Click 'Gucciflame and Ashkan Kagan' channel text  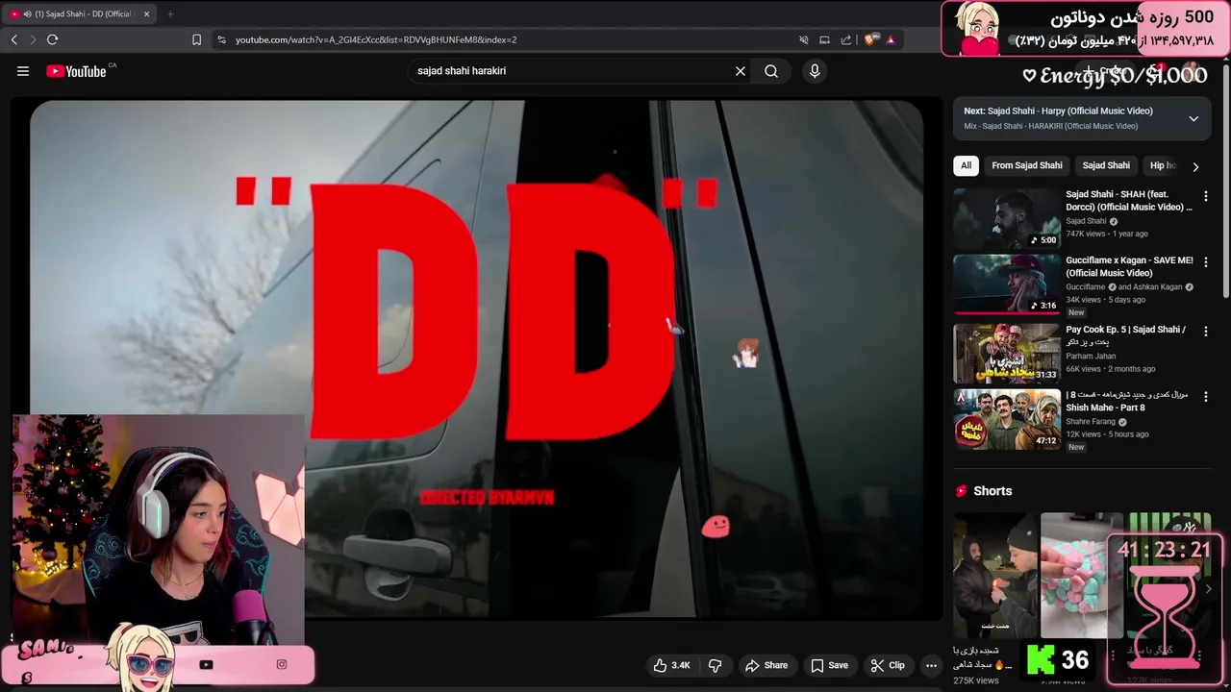tap(1124, 286)
